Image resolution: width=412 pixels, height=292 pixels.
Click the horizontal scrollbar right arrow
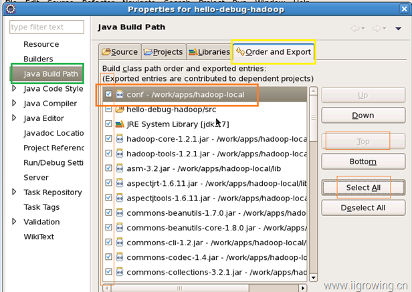(303, 288)
